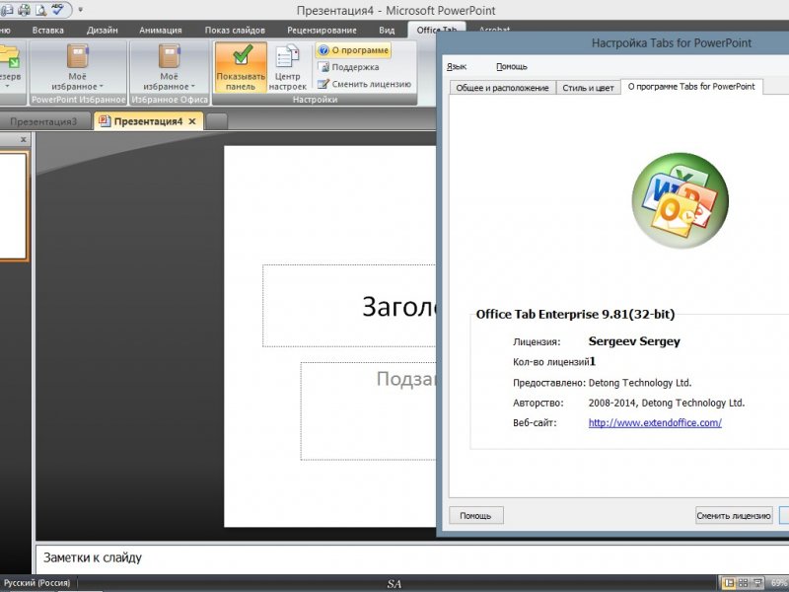Viewport: 789px width, 592px height.
Task: Open Моё избранное in PowerPoint Избранное group
Action: 78,67
